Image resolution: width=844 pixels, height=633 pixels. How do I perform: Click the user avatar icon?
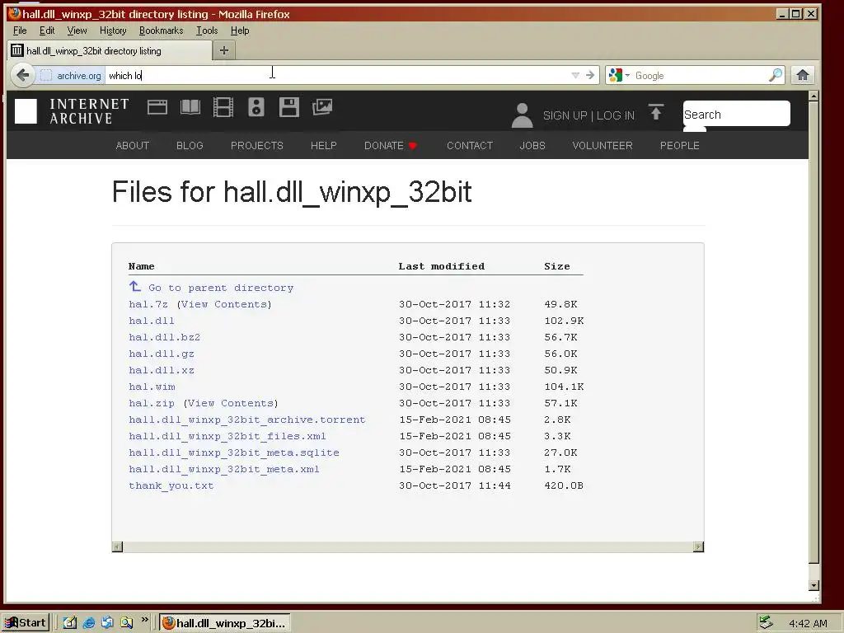point(522,115)
